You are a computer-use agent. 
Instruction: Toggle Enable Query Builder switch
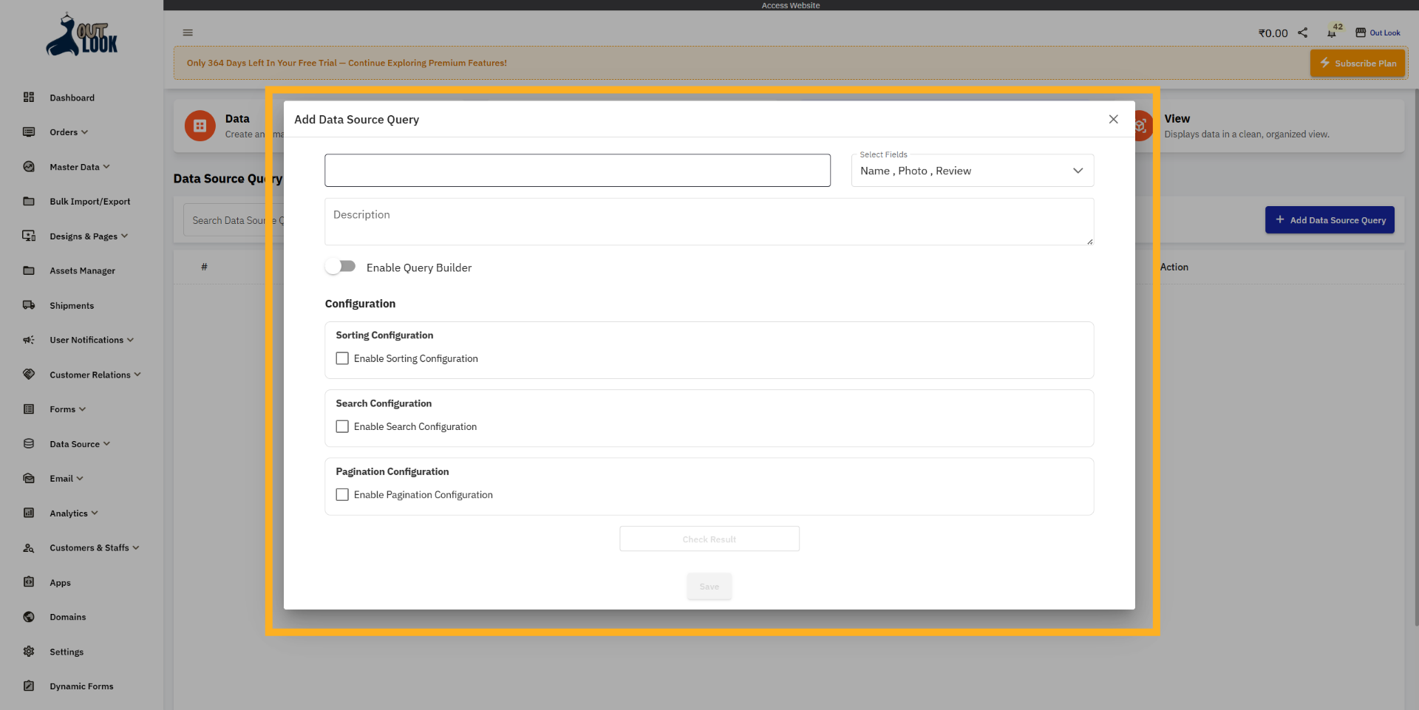pyautogui.click(x=340, y=265)
